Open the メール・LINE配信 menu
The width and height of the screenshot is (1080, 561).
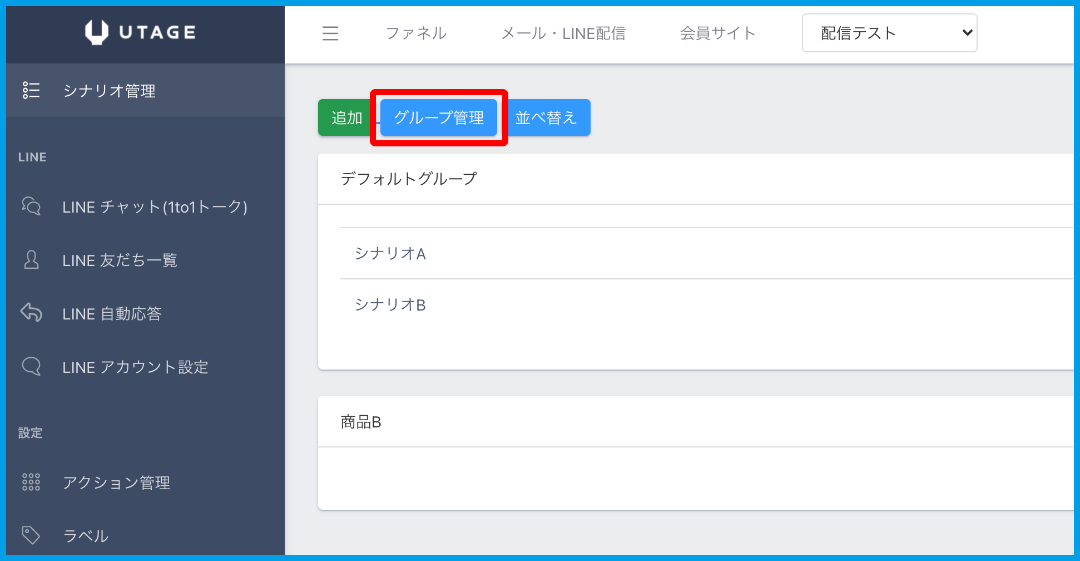pos(563,33)
